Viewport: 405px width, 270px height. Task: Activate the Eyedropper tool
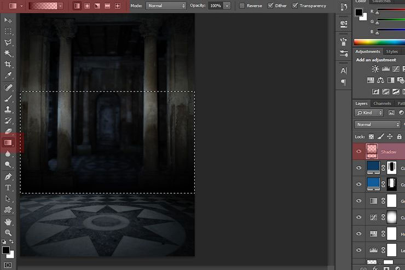point(8,76)
